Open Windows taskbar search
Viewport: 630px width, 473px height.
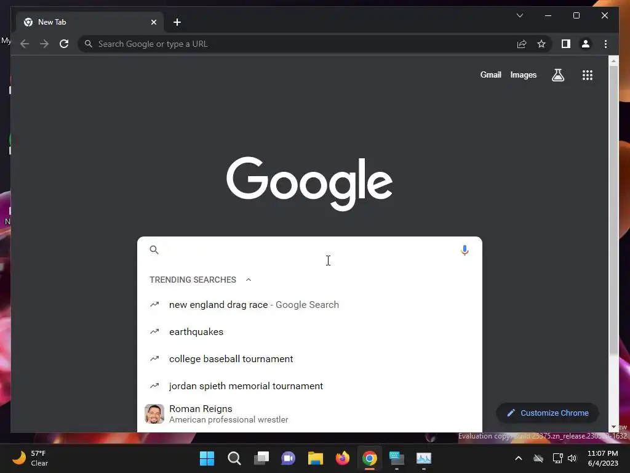[234, 458]
